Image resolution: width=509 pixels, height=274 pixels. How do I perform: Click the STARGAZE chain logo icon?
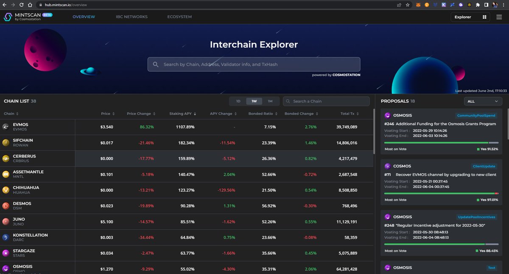point(6,253)
